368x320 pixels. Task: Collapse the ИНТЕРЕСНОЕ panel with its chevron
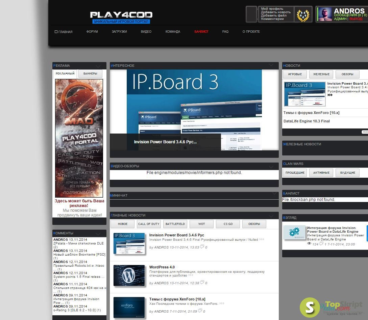click(271, 65)
